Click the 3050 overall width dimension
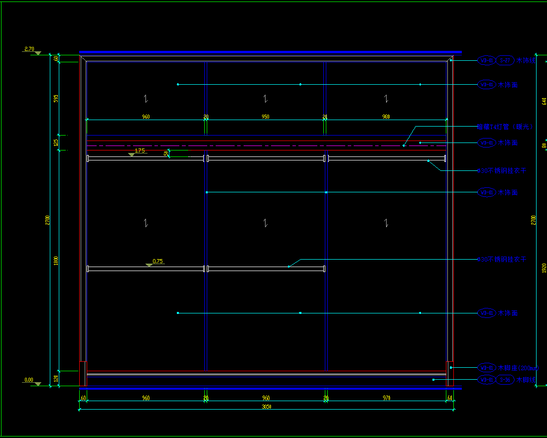The height and width of the screenshot is (438, 547). click(266, 407)
